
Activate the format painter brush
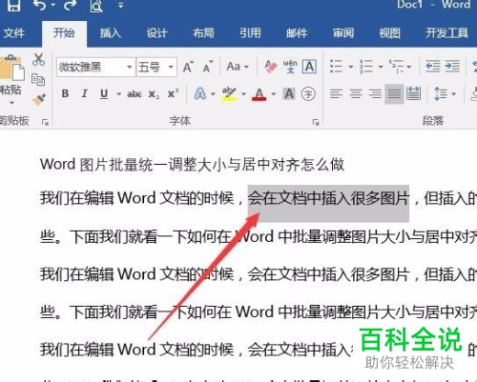pyautogui.click(x=39, y=100)
